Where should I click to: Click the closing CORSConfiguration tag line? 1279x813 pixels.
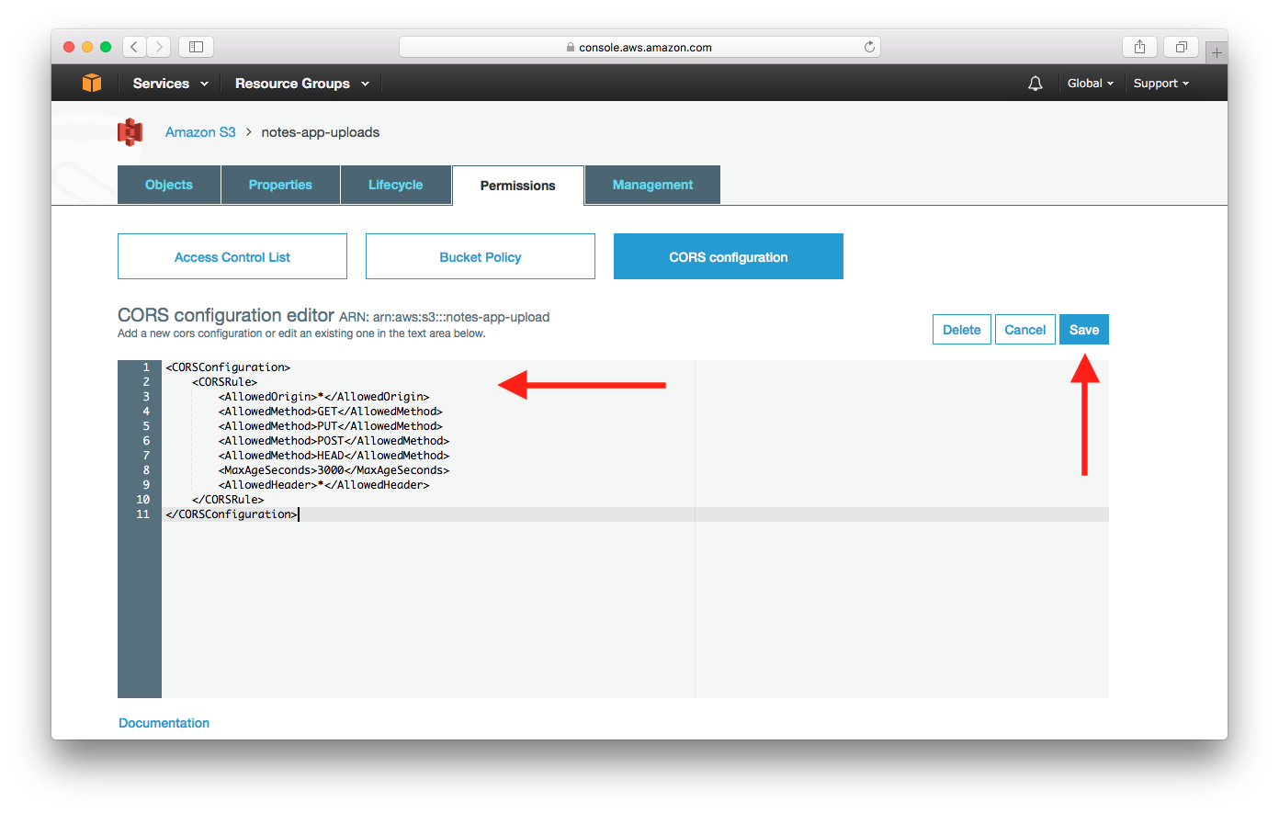[232, 514]
